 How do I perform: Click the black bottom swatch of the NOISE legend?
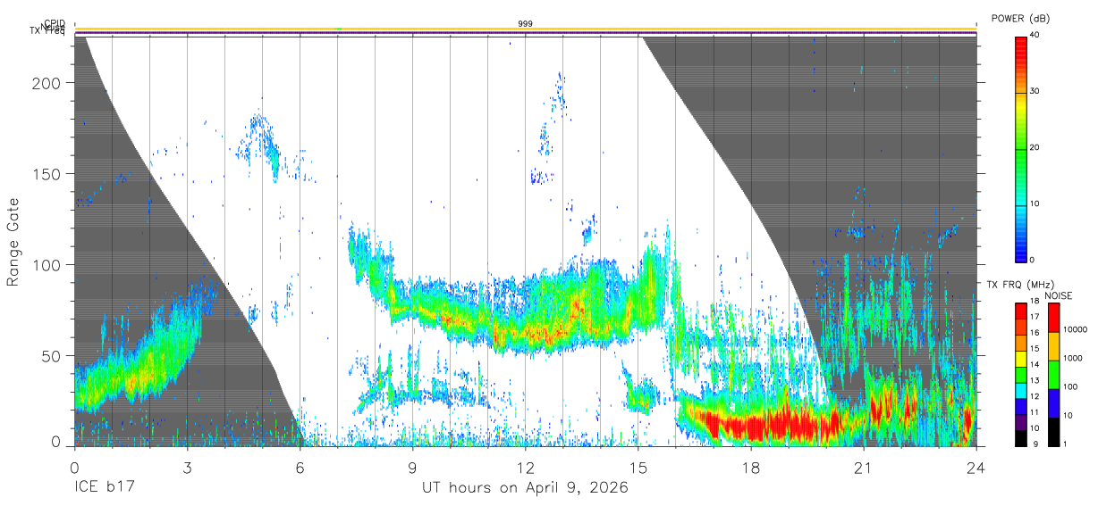point(1053,432)
